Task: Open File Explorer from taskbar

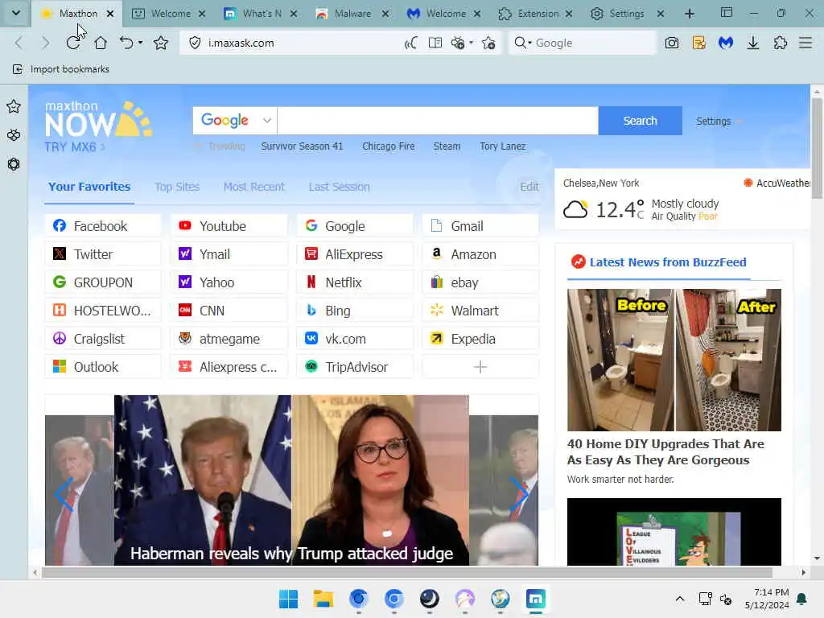Action: click(x=323, y=599)
